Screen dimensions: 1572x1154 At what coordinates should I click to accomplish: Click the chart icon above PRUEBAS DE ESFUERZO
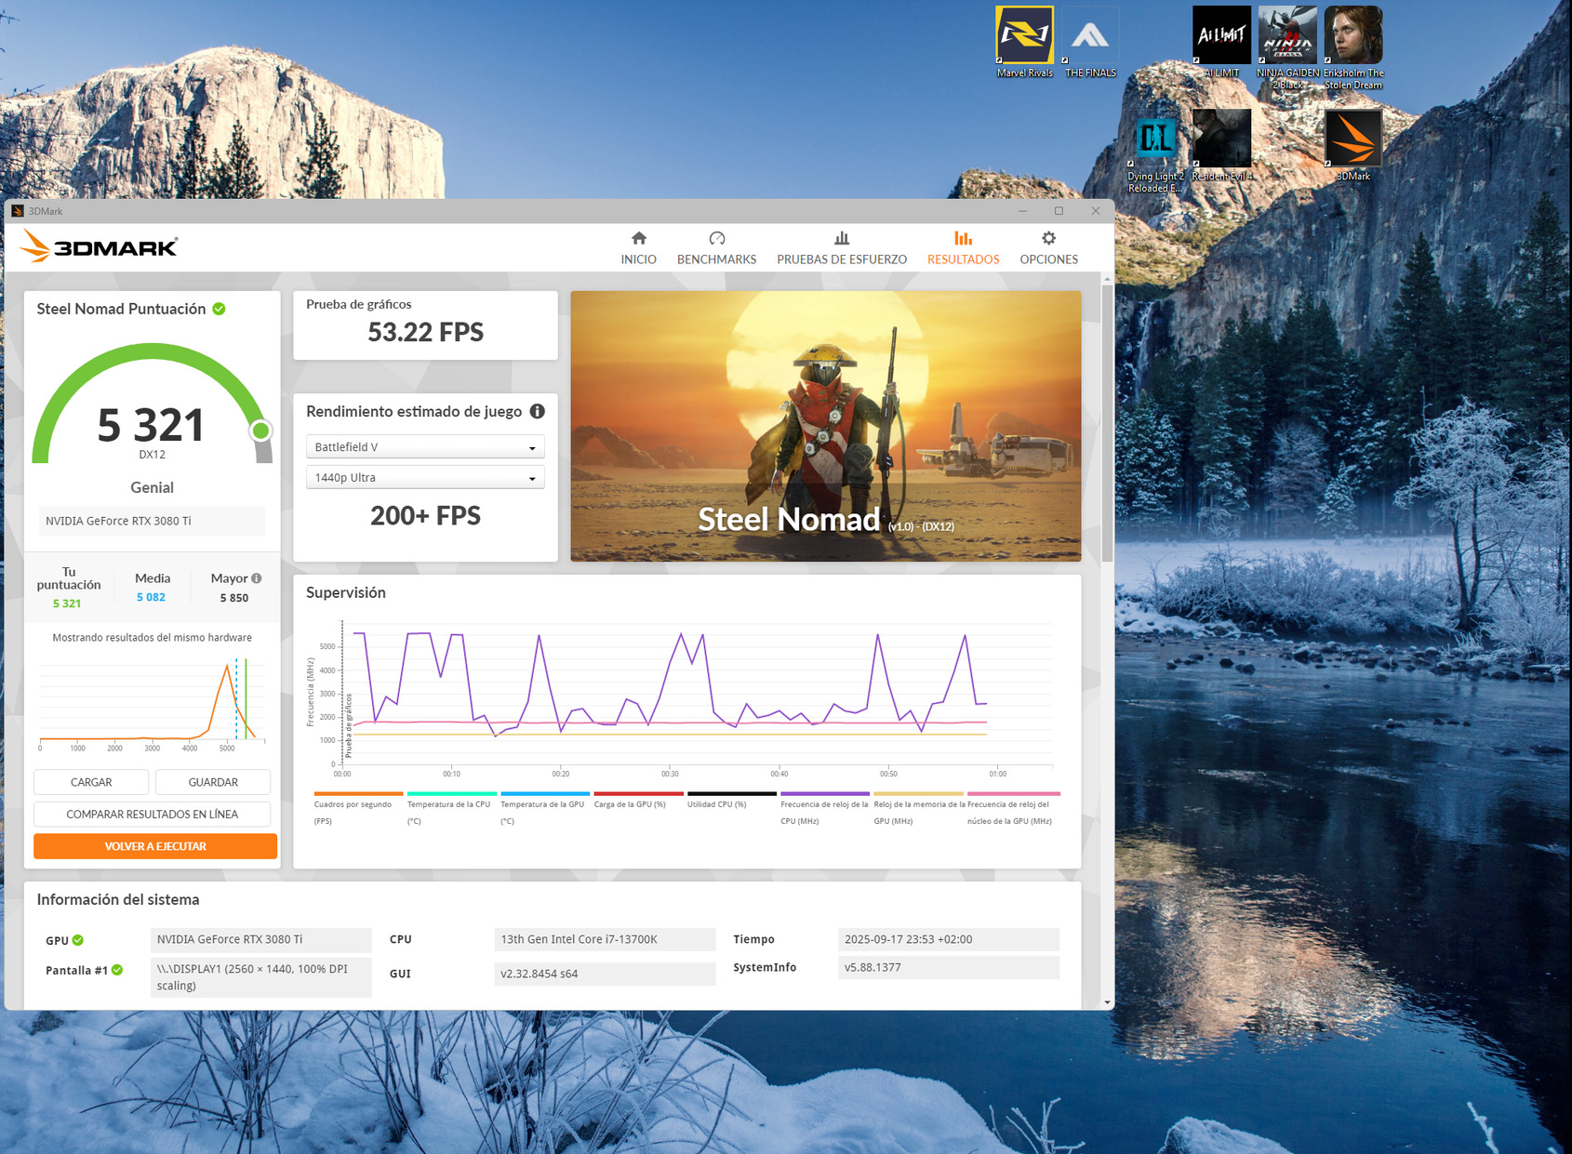[842, 238]
